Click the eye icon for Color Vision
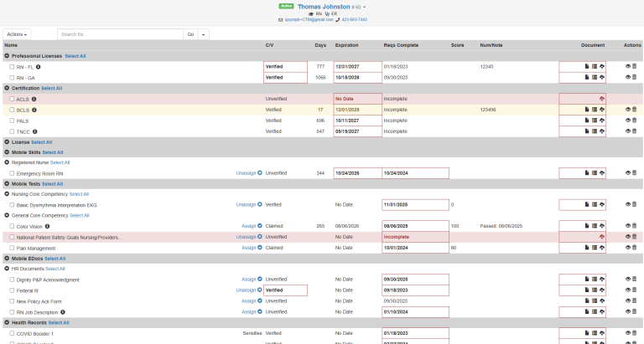Viewport: 644px width, 344px height. tap(628, 226)
